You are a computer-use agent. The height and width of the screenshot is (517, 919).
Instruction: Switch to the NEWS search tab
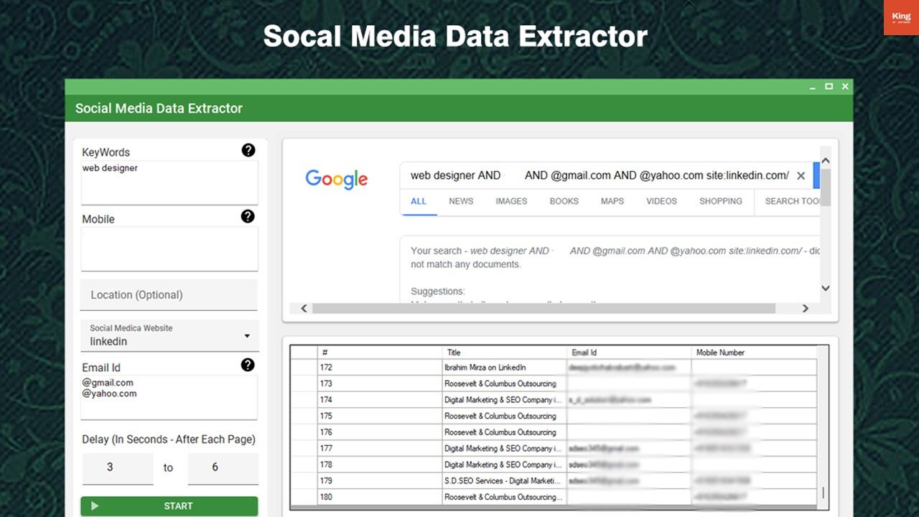click(461, 201)
